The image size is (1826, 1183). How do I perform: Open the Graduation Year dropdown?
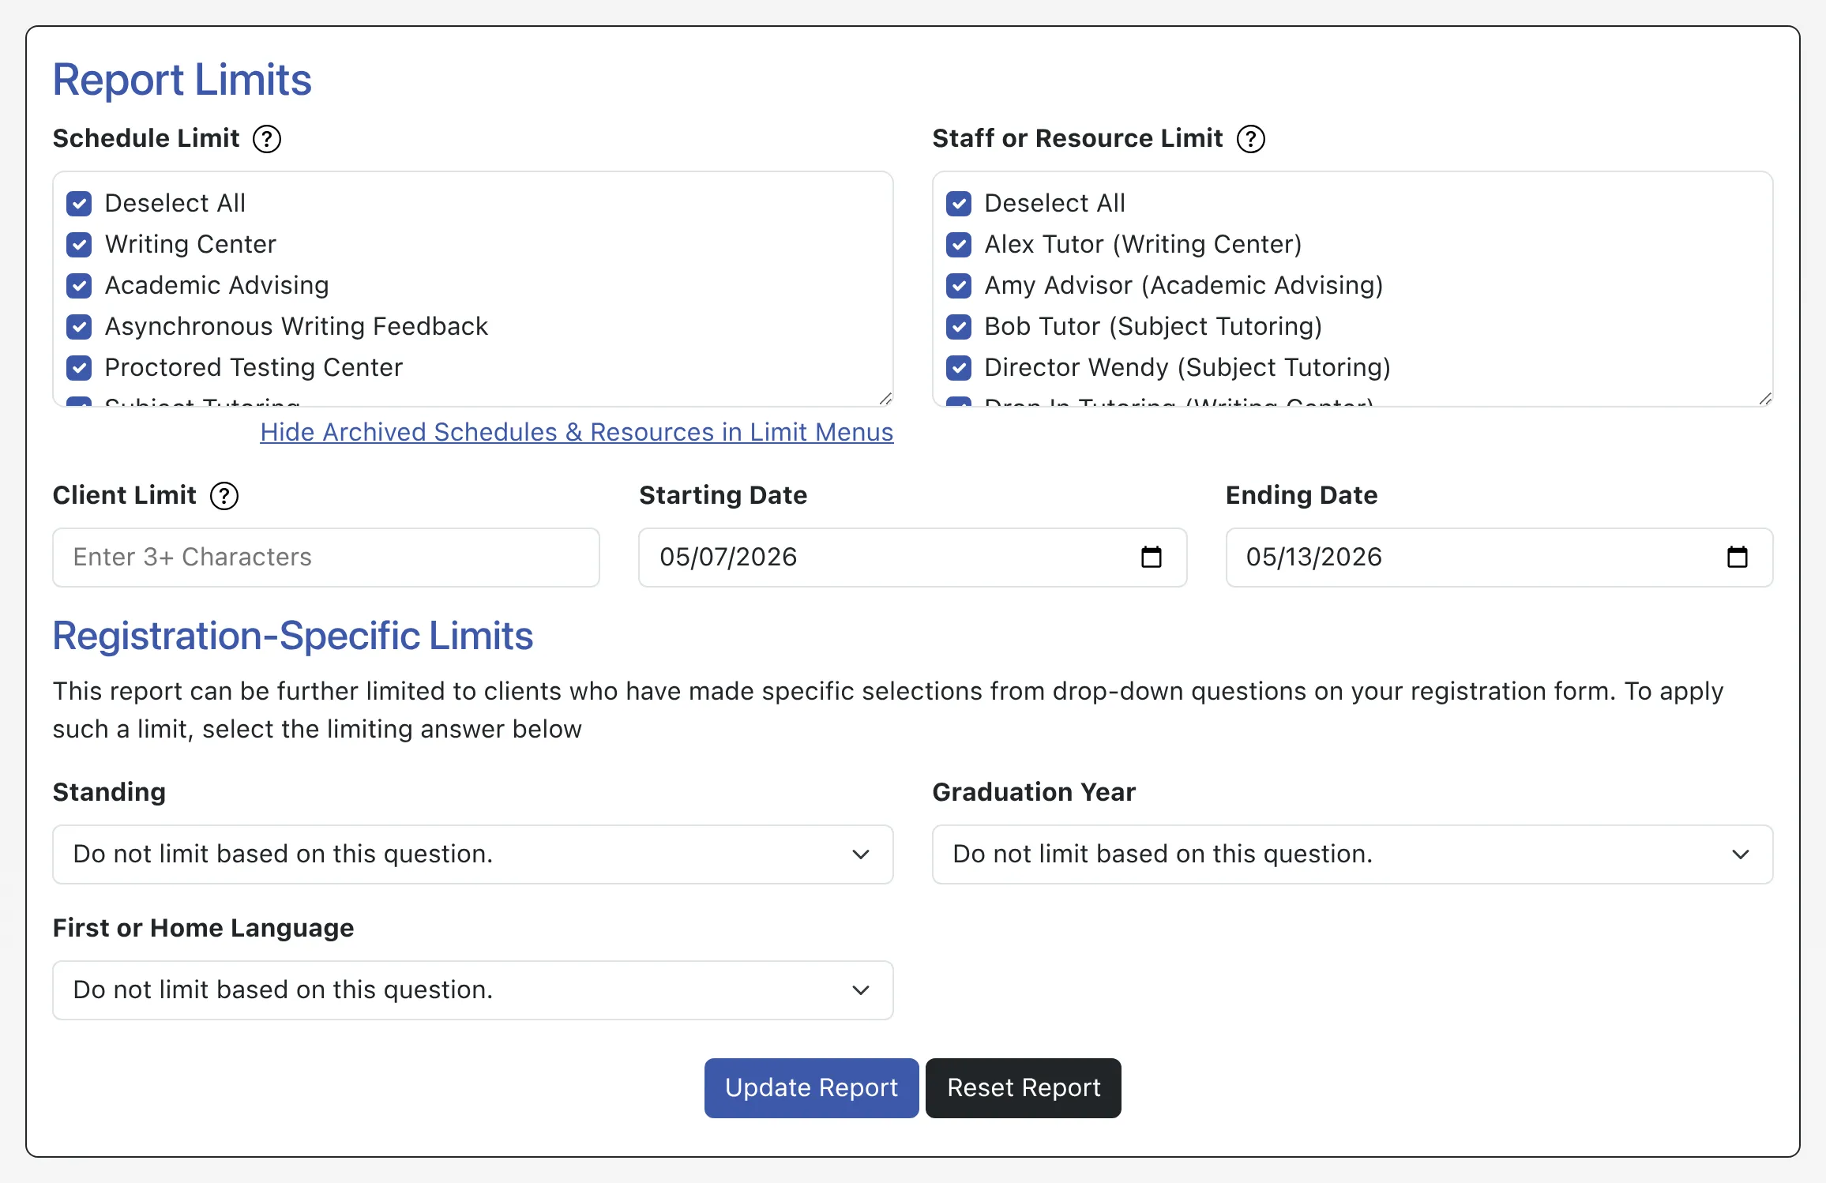[1353, 854]
